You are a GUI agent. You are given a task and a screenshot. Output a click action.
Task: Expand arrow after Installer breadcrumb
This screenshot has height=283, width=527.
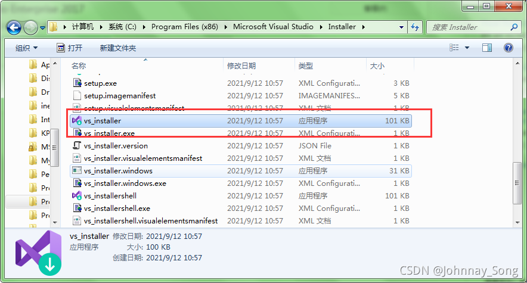click(363, 27)
